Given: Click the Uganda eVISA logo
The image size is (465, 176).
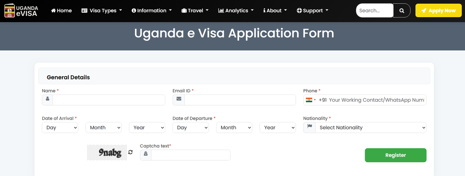Looking at the screenshot, I should coord(21,11).
